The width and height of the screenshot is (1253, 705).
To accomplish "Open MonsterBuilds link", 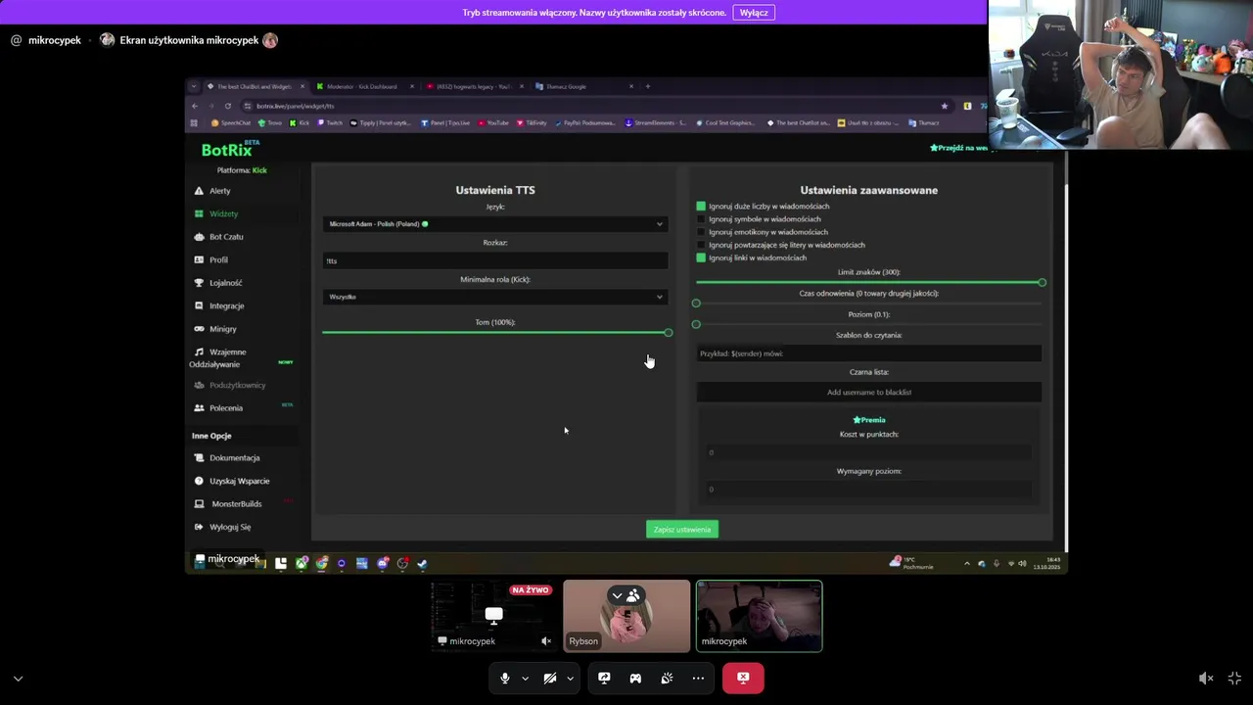I will [x=229, y=503].
